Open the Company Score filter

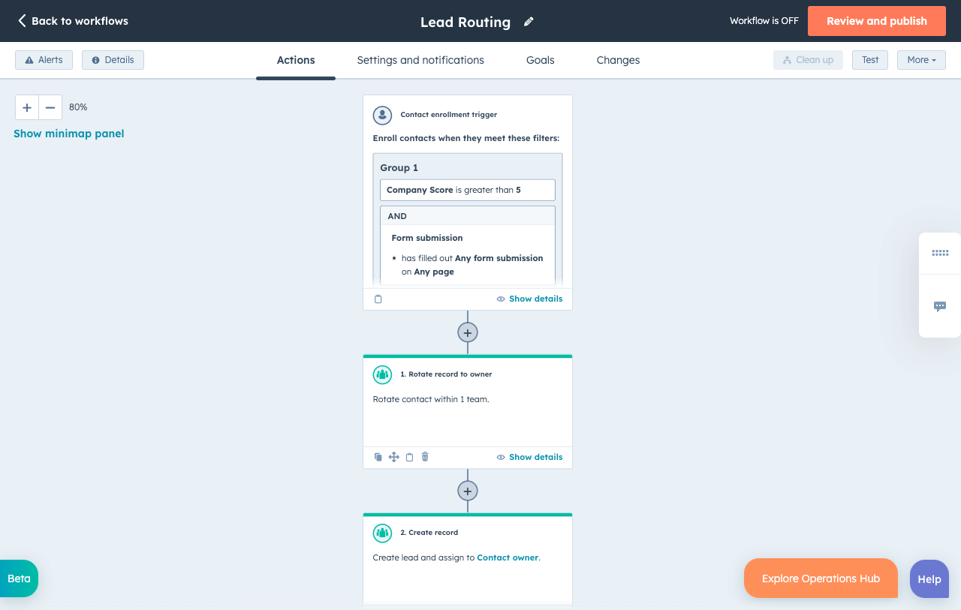467,189
